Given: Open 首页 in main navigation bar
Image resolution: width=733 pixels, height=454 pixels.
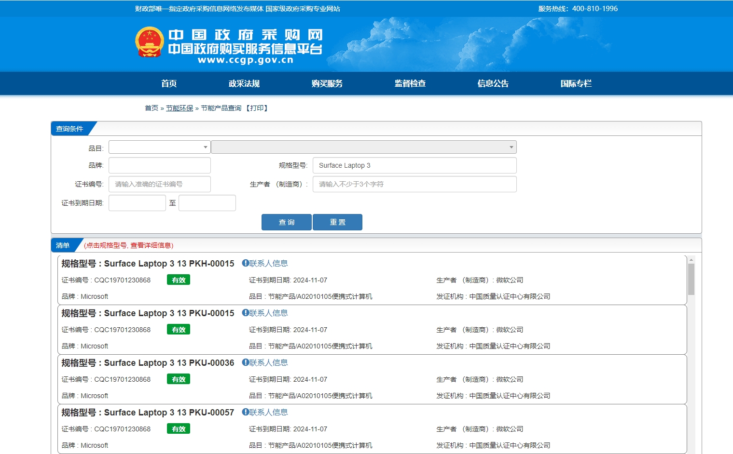Looking at the screenshot, I should (x=169, y=83).
